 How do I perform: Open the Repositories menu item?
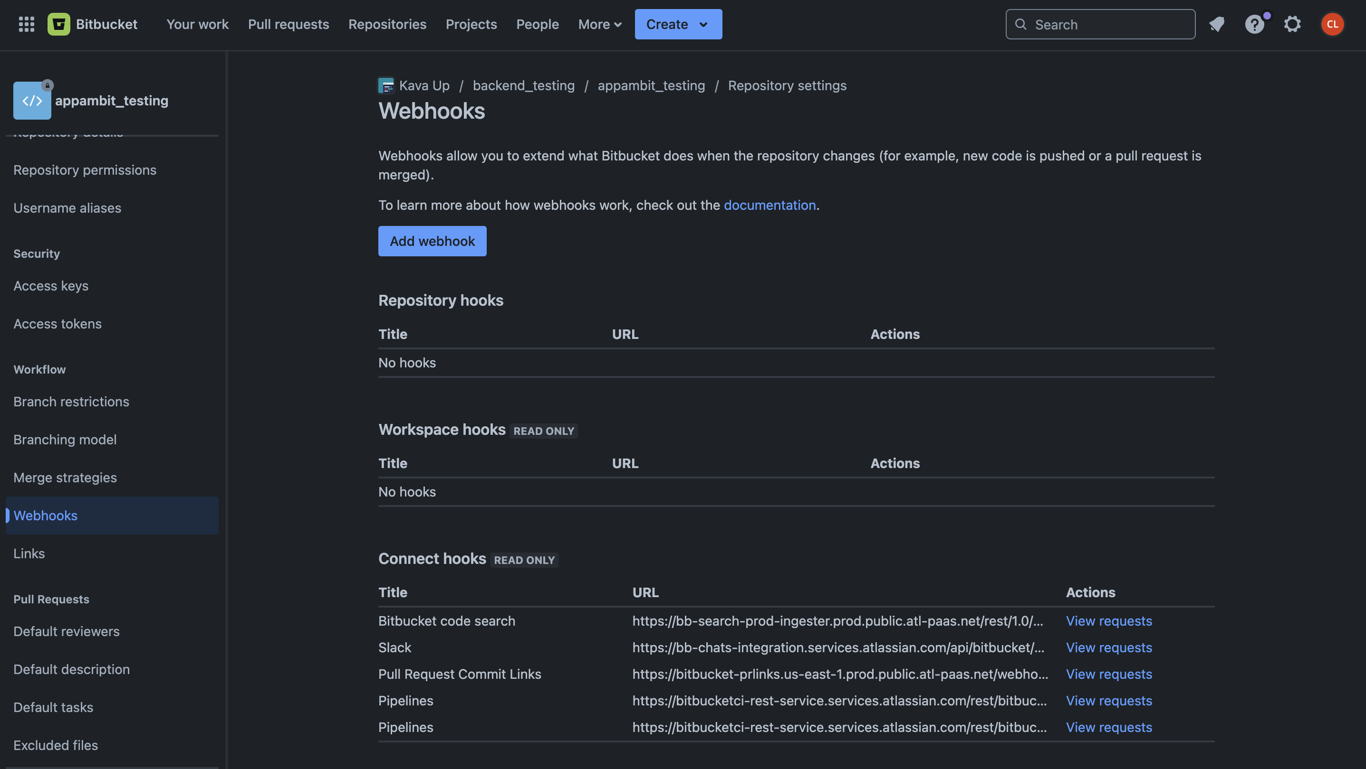pos(387,24)
